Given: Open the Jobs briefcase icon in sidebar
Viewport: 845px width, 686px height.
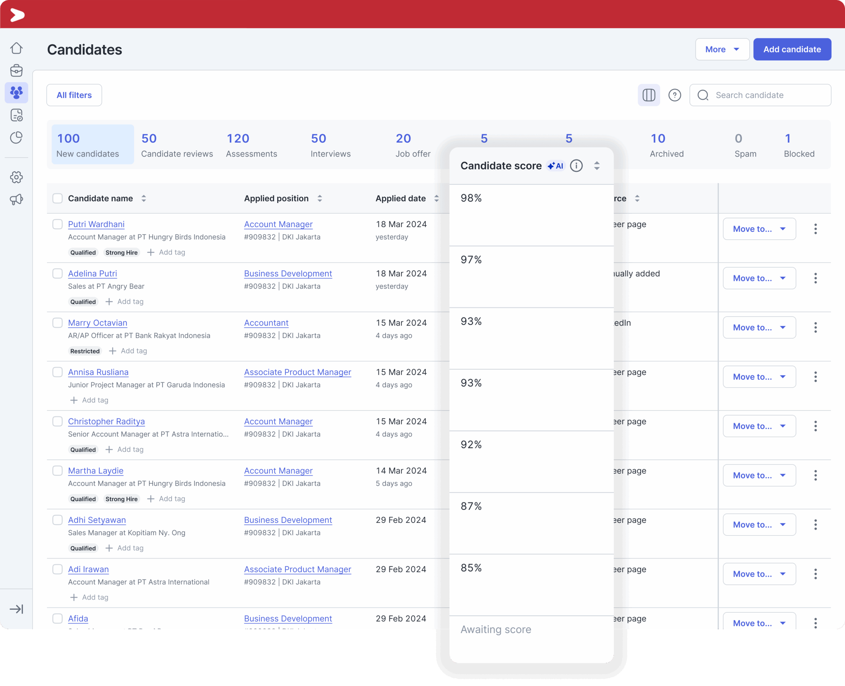Looking at the screenshot, I should pyautogui.click(x=16, y=71).
